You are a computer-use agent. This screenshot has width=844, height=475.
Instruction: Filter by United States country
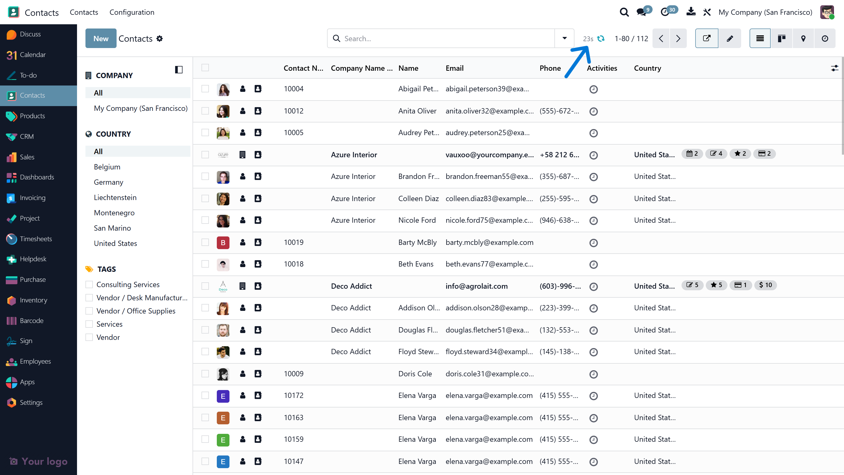click(115, 243)
